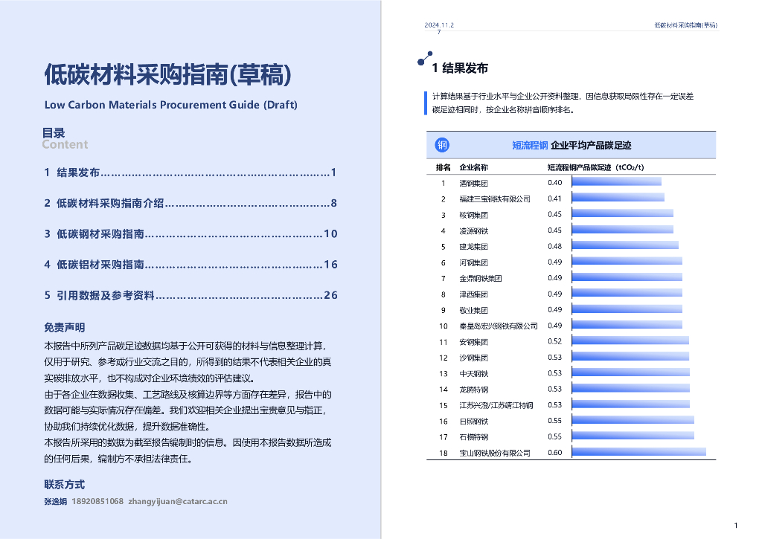Click the email zhangyijuan@catarc.ac.cn
Image resolution: width=762 pixels, height=539 pixels.
click(178, 501)
